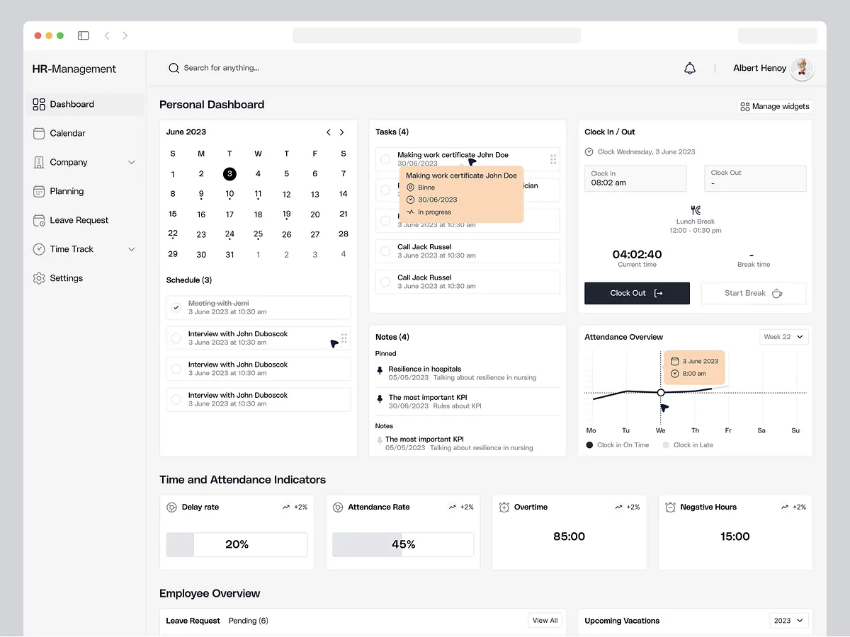This screenshot has height=637, width=850.
Task: Go back with the browser arrow
Action: point(107,35)
